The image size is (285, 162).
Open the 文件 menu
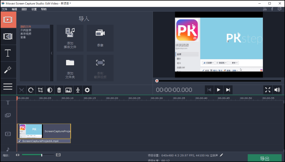click(x=5, y=9)
